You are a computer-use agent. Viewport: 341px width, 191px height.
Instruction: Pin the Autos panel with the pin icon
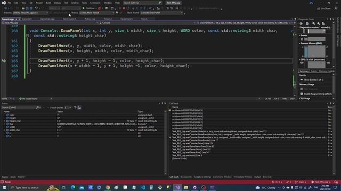pos(162,103)
